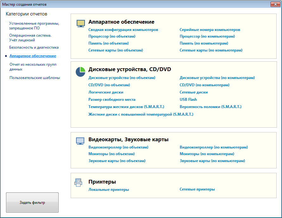
Task: Open Серийные номера компьютеров report
Action: [210, 30]
